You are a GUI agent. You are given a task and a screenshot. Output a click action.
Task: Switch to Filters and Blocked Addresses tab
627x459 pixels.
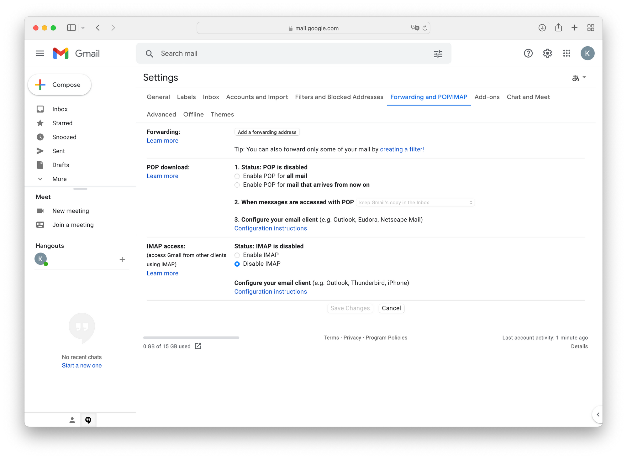click(x=339, y=97)
